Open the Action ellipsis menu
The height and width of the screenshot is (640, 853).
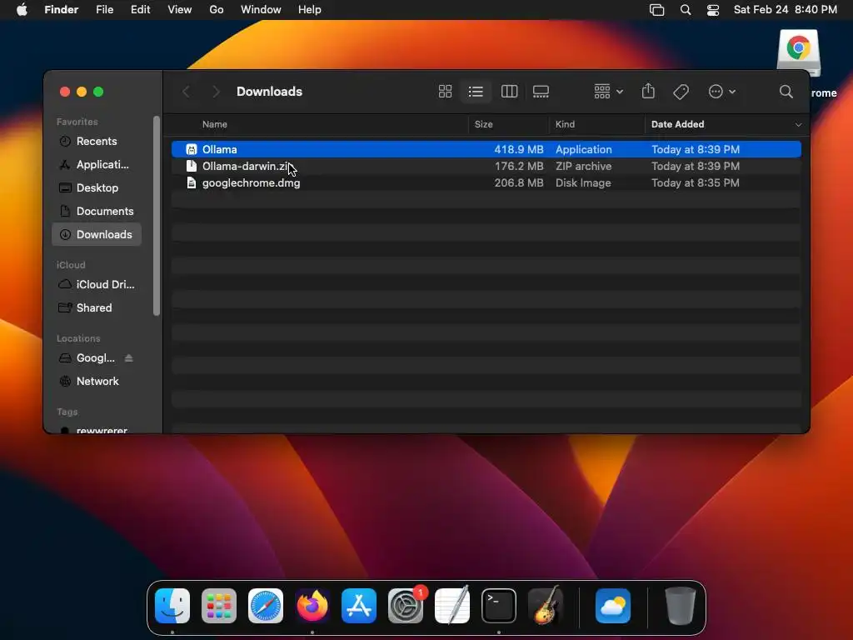(x=722, y=92)
